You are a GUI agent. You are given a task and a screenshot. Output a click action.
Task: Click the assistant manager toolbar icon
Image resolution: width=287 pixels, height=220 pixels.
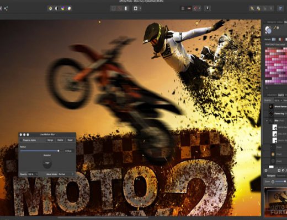[208, 8]
